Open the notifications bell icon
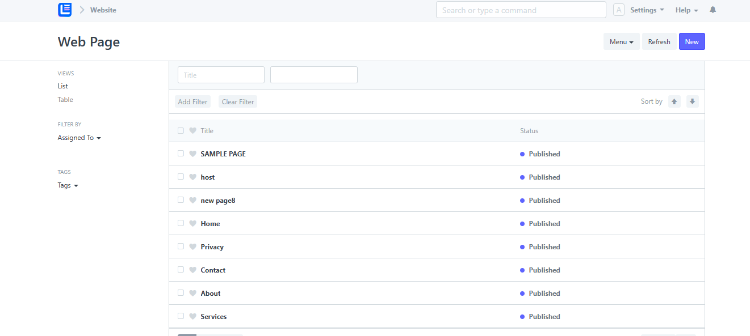The image size is (750, 336). (713, 10)
